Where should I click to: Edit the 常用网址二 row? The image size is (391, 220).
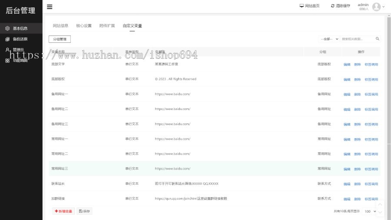[347, 154]
